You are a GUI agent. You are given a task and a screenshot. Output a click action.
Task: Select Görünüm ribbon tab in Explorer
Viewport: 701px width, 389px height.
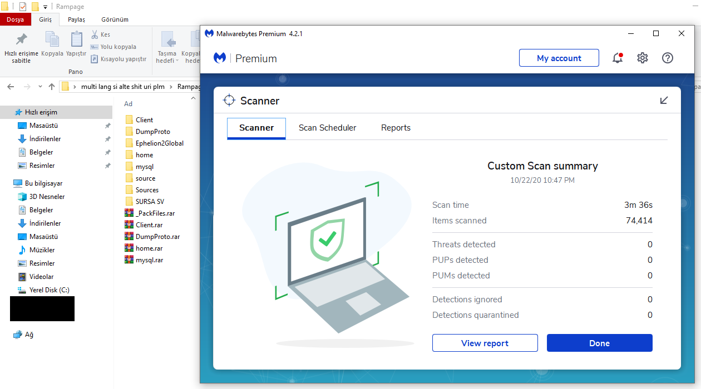pos(115,19)
